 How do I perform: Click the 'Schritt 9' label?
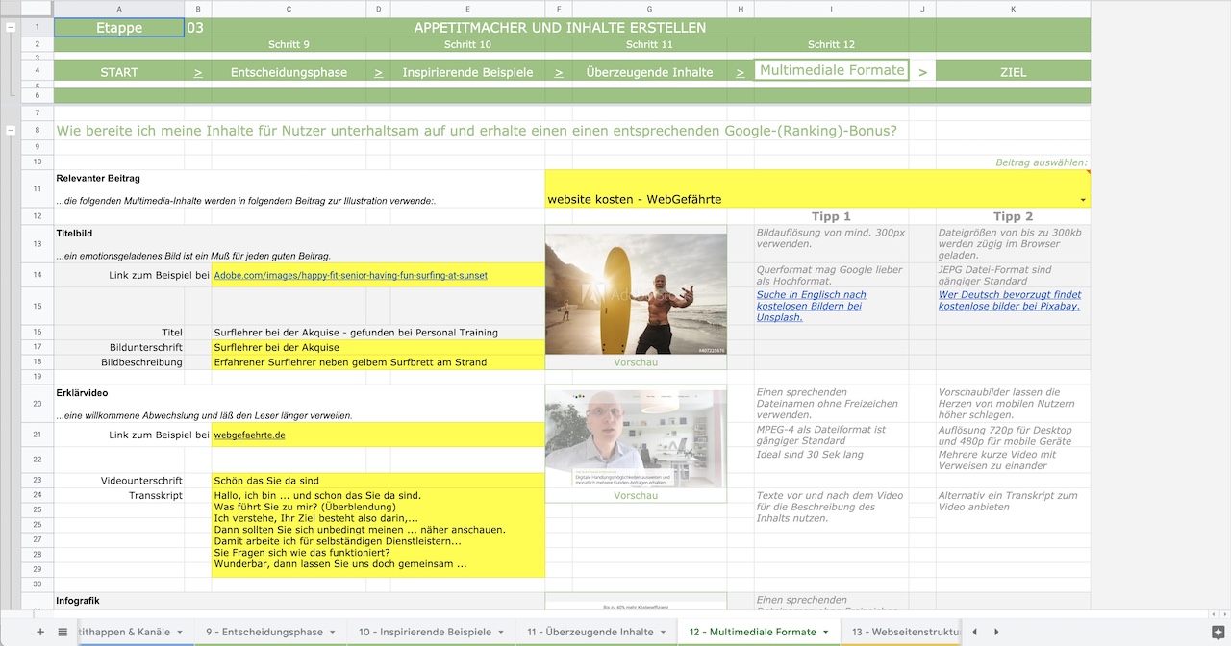click(289, 45)
